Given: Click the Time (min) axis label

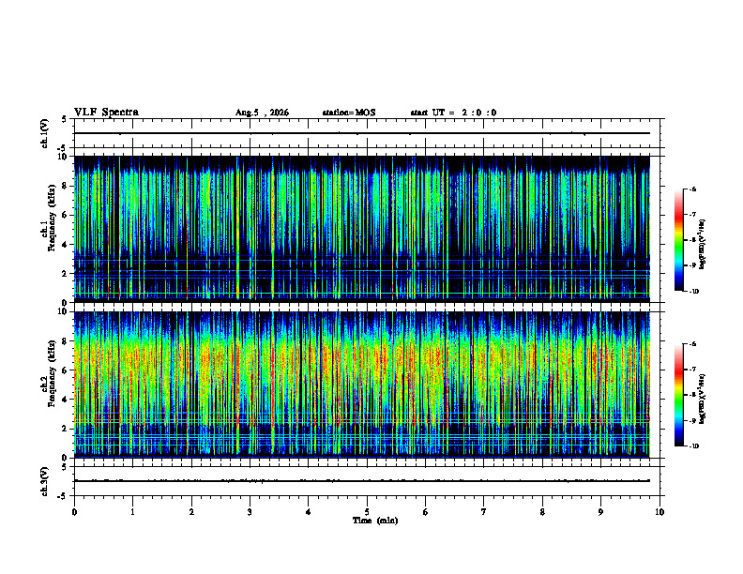Looking at the screenshot, I should pyautogui.click(x=375, y=521).
